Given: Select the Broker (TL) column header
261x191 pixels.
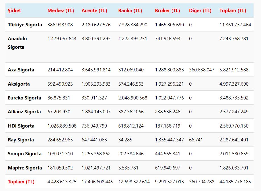Looking at the screenshot, I should 167,11.
